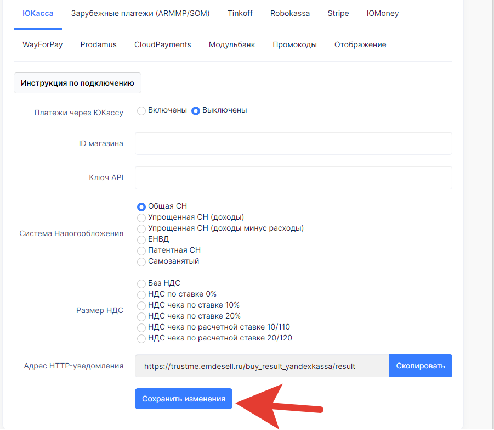Select the Выключены radio option
This screenshot has height=430, width=494.
click(x=196, y=110)
